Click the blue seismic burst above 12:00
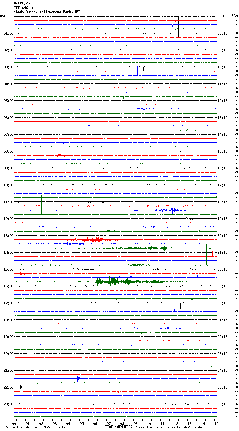Screen dimensions: 239x431 click(x=172, y=210)
